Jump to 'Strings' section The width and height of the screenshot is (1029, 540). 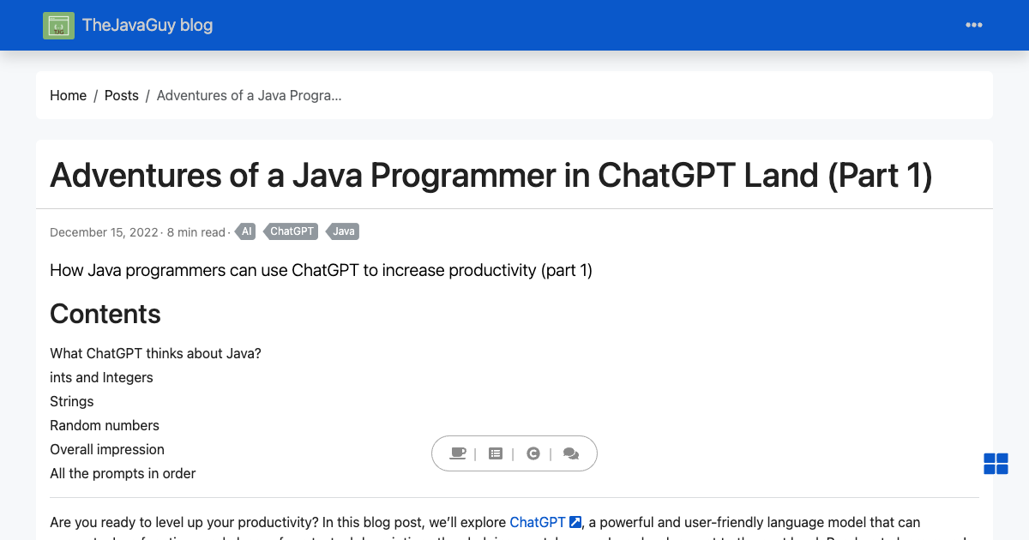point(72,401)
